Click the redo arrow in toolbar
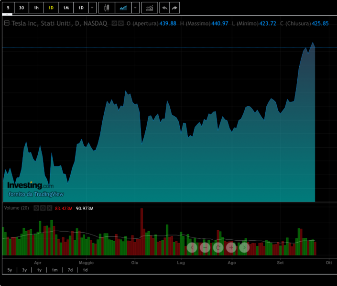Viewport: 337px width, 286px height. coord(175,8)
